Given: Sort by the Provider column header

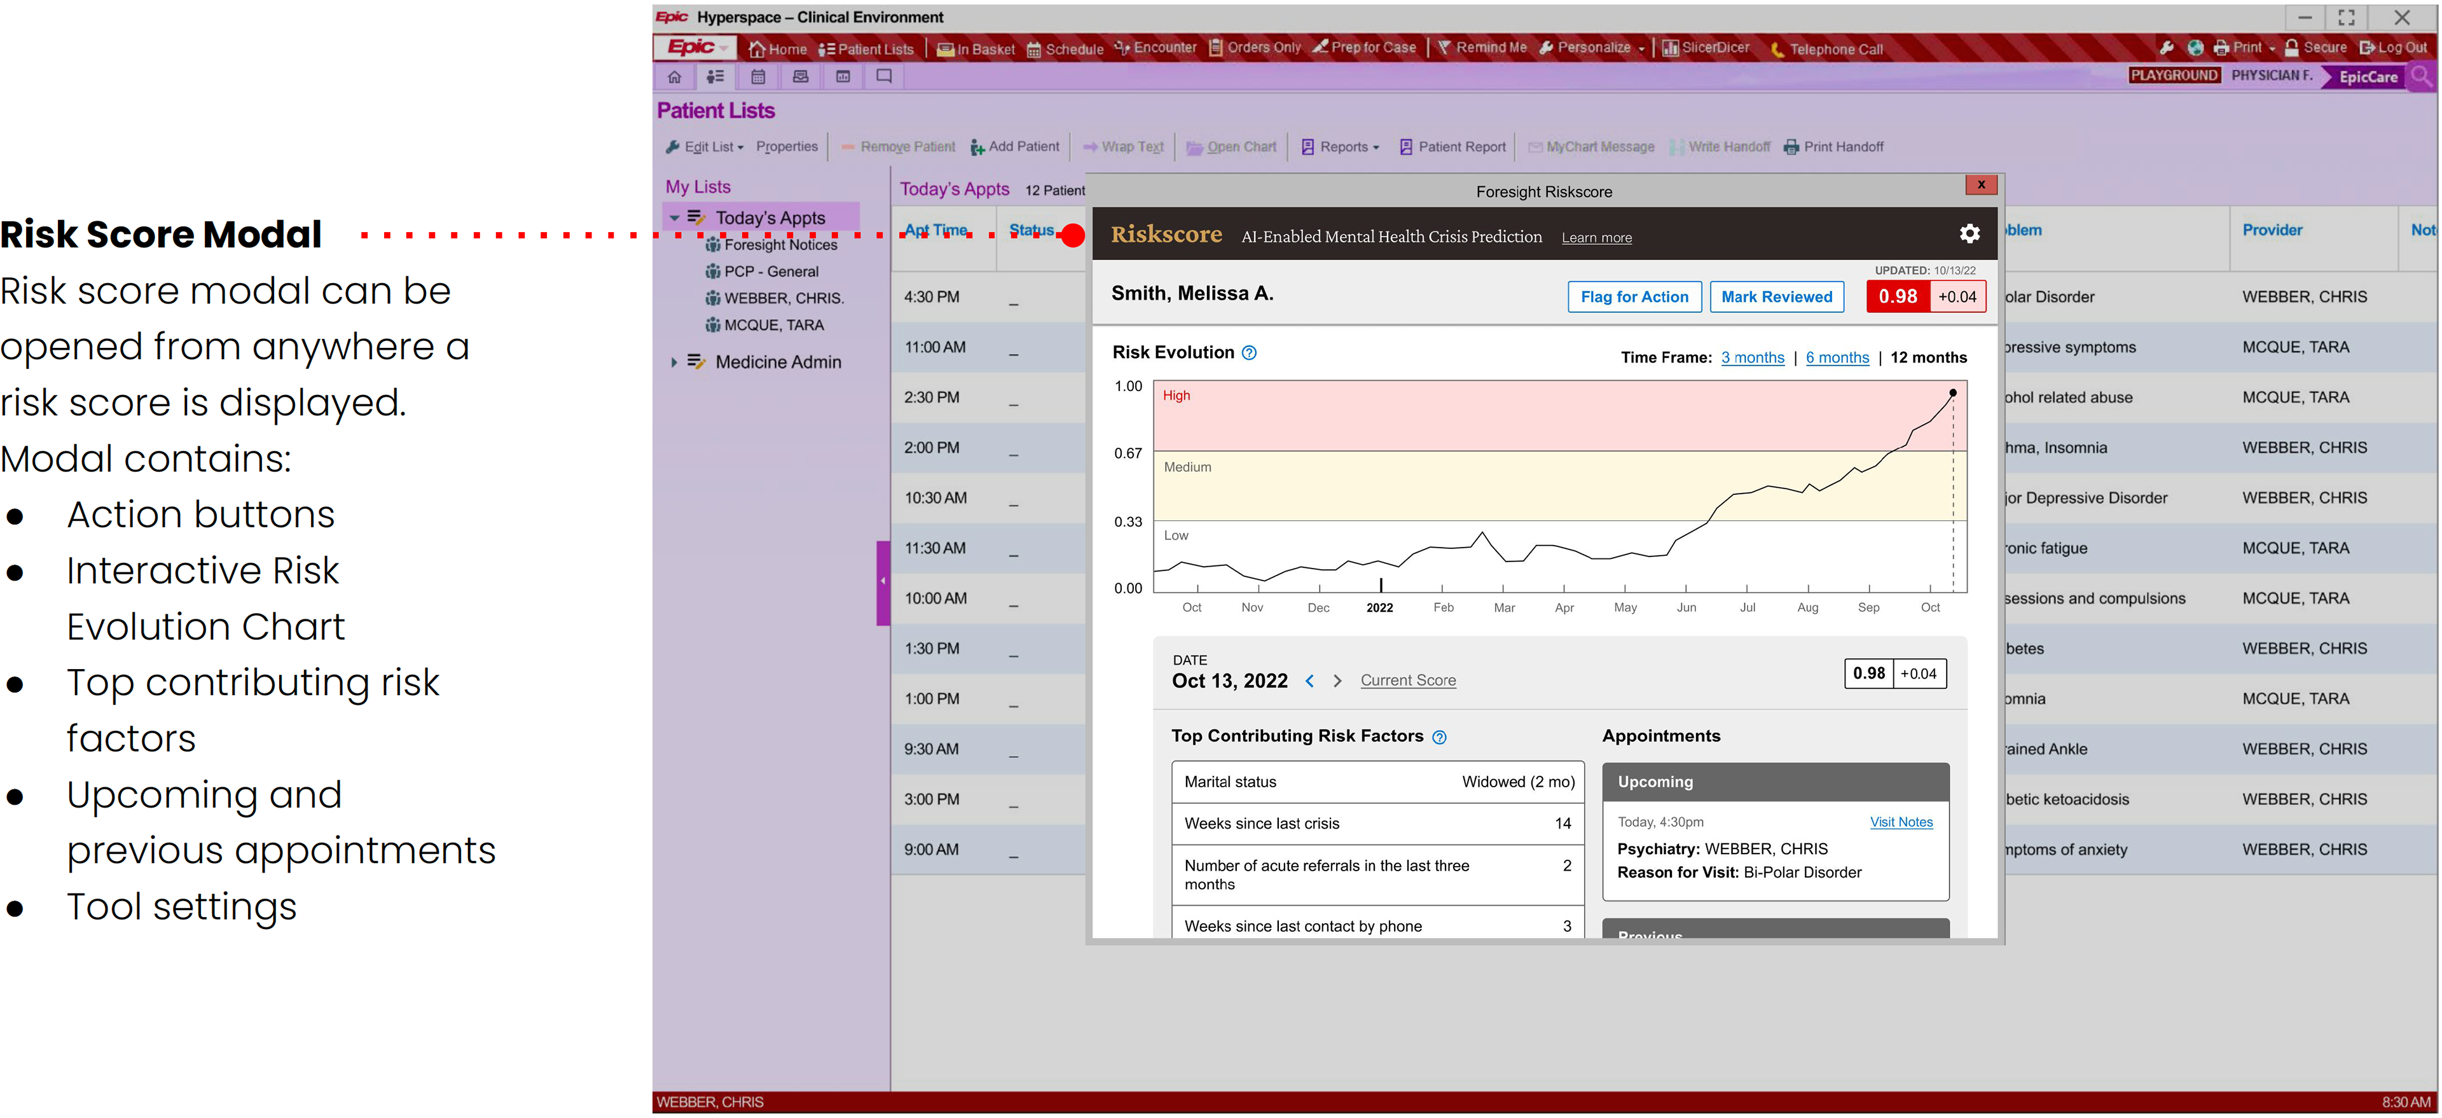Looking at the screenshot, I should pyautogui.click(x=2272, y=230).
